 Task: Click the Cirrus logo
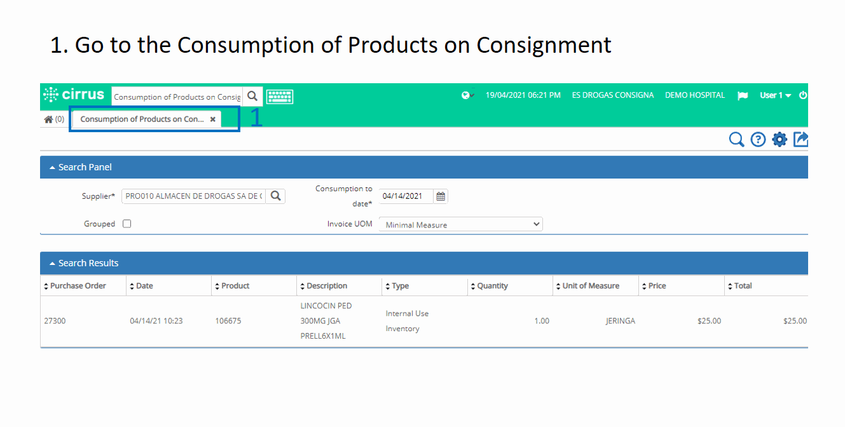click(74, 95)
